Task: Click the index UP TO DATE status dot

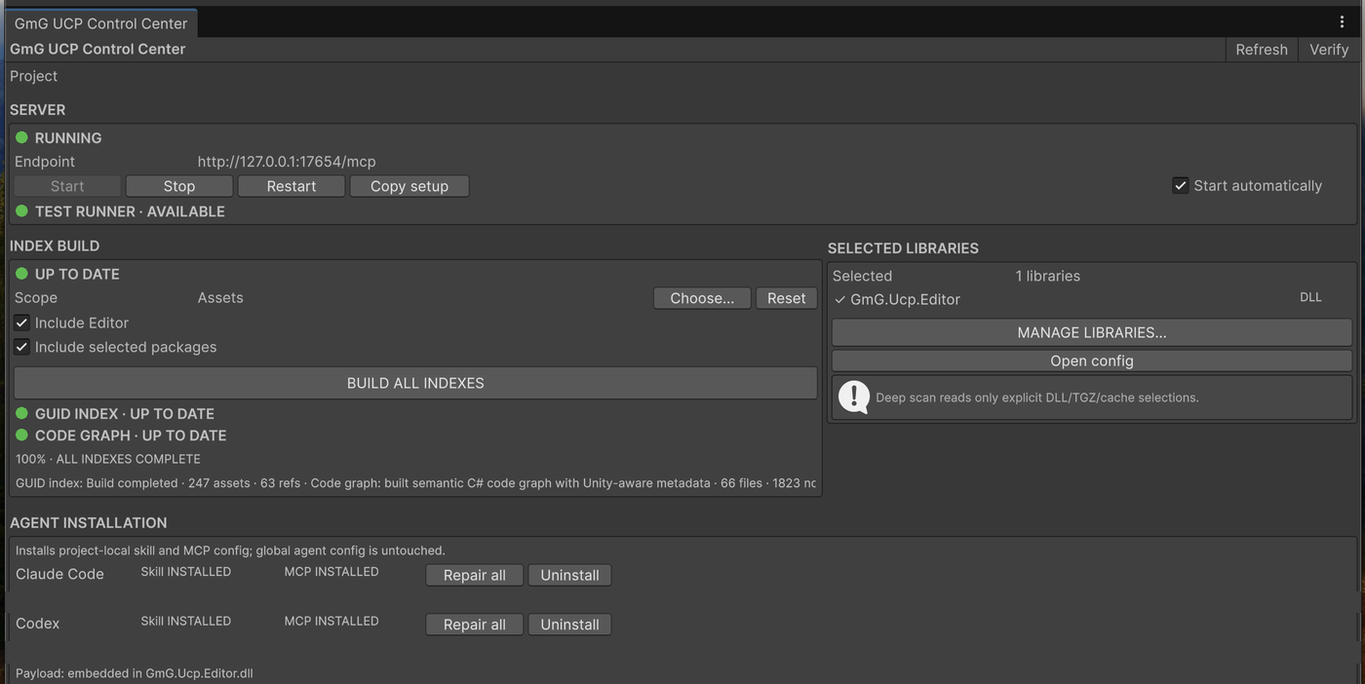Action: pos(21,274)
